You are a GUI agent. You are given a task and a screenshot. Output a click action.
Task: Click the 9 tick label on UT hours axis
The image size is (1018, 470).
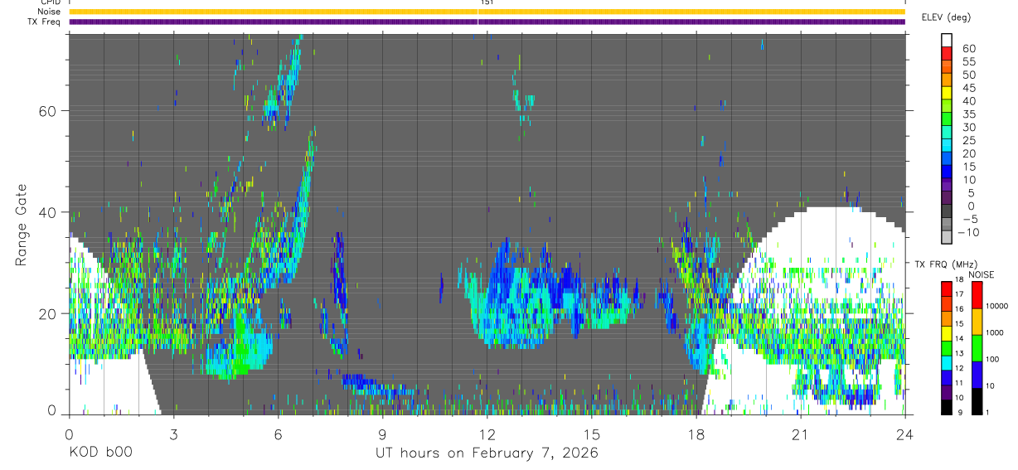[383, 434]
